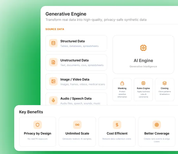
Task: Click the Image / Video Data picture icon
Action: tap(53, 81)
